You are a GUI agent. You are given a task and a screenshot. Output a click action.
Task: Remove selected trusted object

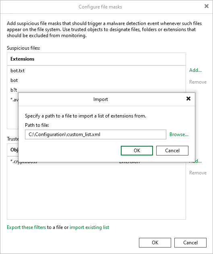(198, 173)
